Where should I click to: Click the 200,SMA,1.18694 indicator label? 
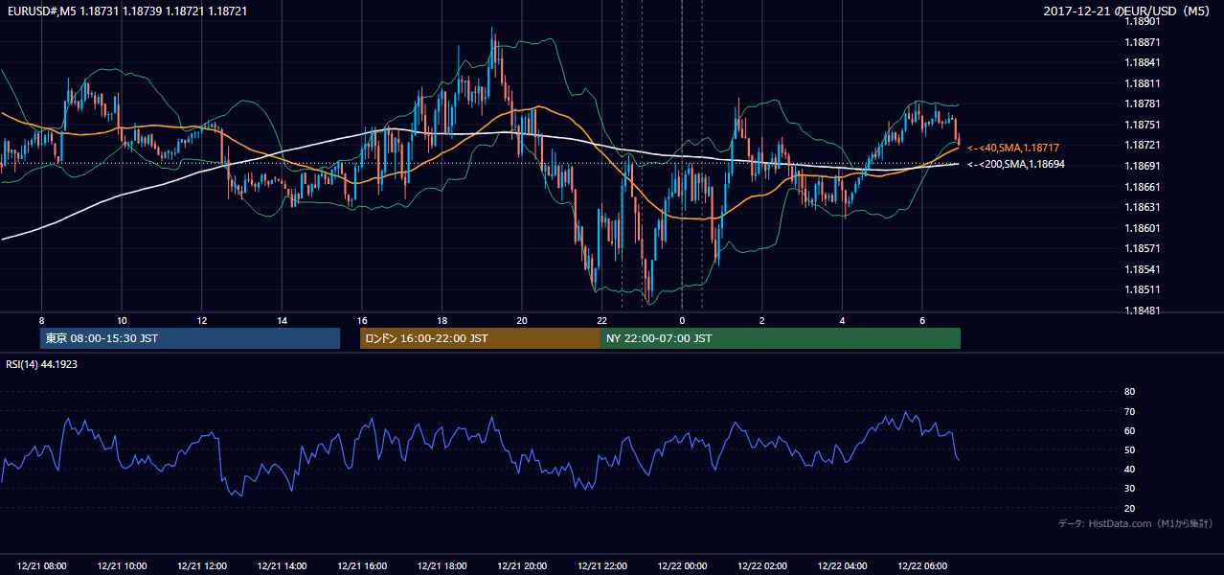(1016, 165)
